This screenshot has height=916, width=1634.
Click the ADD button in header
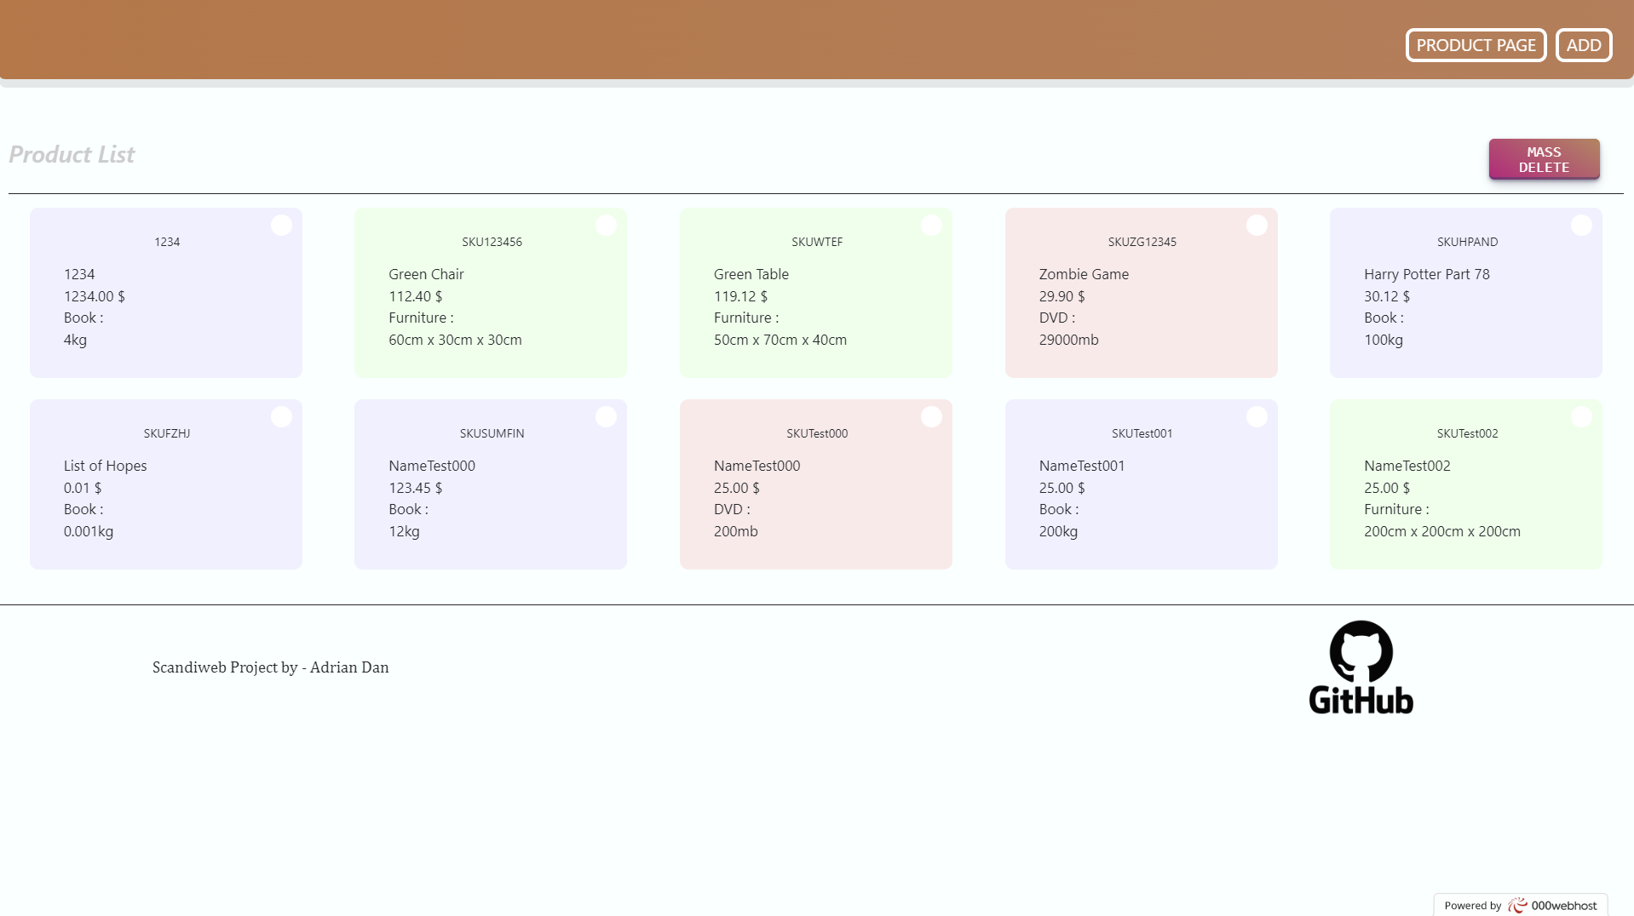tap(1583, 45)
